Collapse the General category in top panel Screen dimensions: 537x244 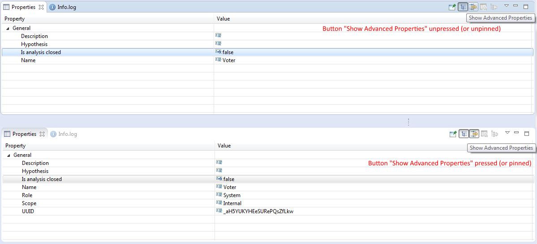[8, 28]
